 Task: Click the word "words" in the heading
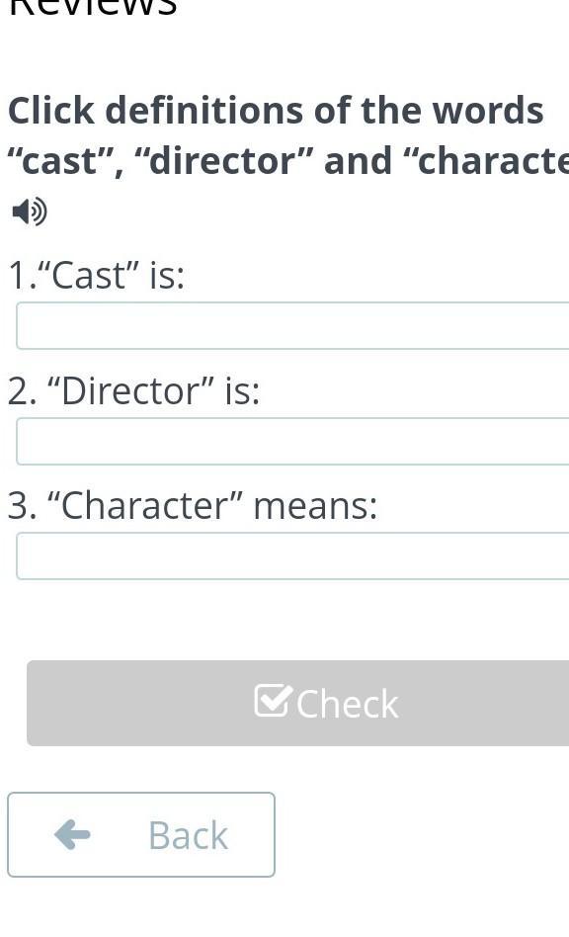pyautogui.click(x=488, y=111)
